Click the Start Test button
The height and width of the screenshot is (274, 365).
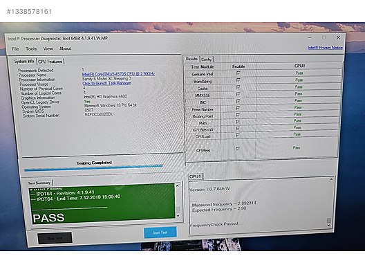point(160,232)
